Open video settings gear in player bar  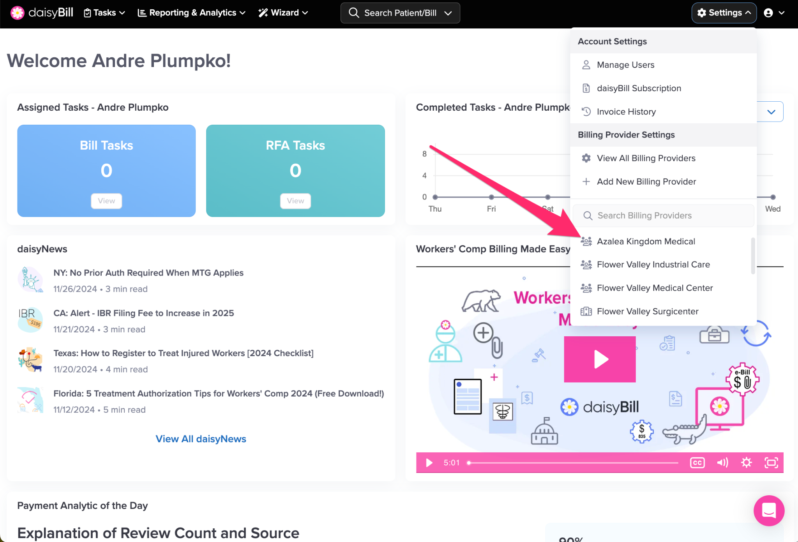[x=746, y=463]
